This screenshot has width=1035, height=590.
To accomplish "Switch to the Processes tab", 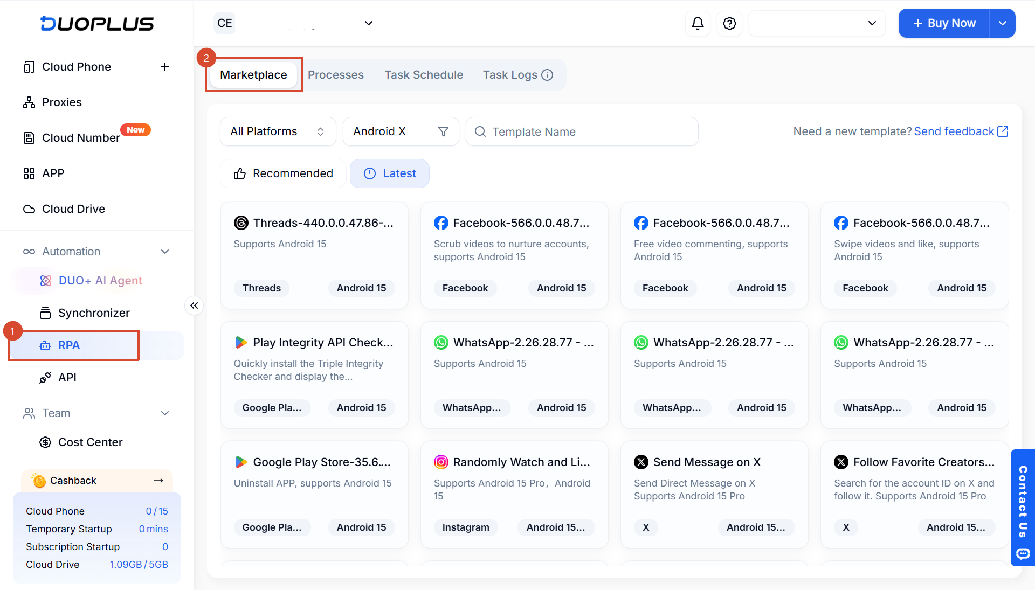I will point(336,75).
